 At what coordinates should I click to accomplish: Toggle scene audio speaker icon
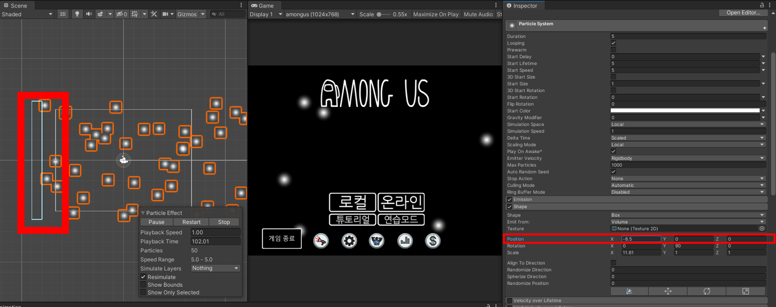coord(88,14)
